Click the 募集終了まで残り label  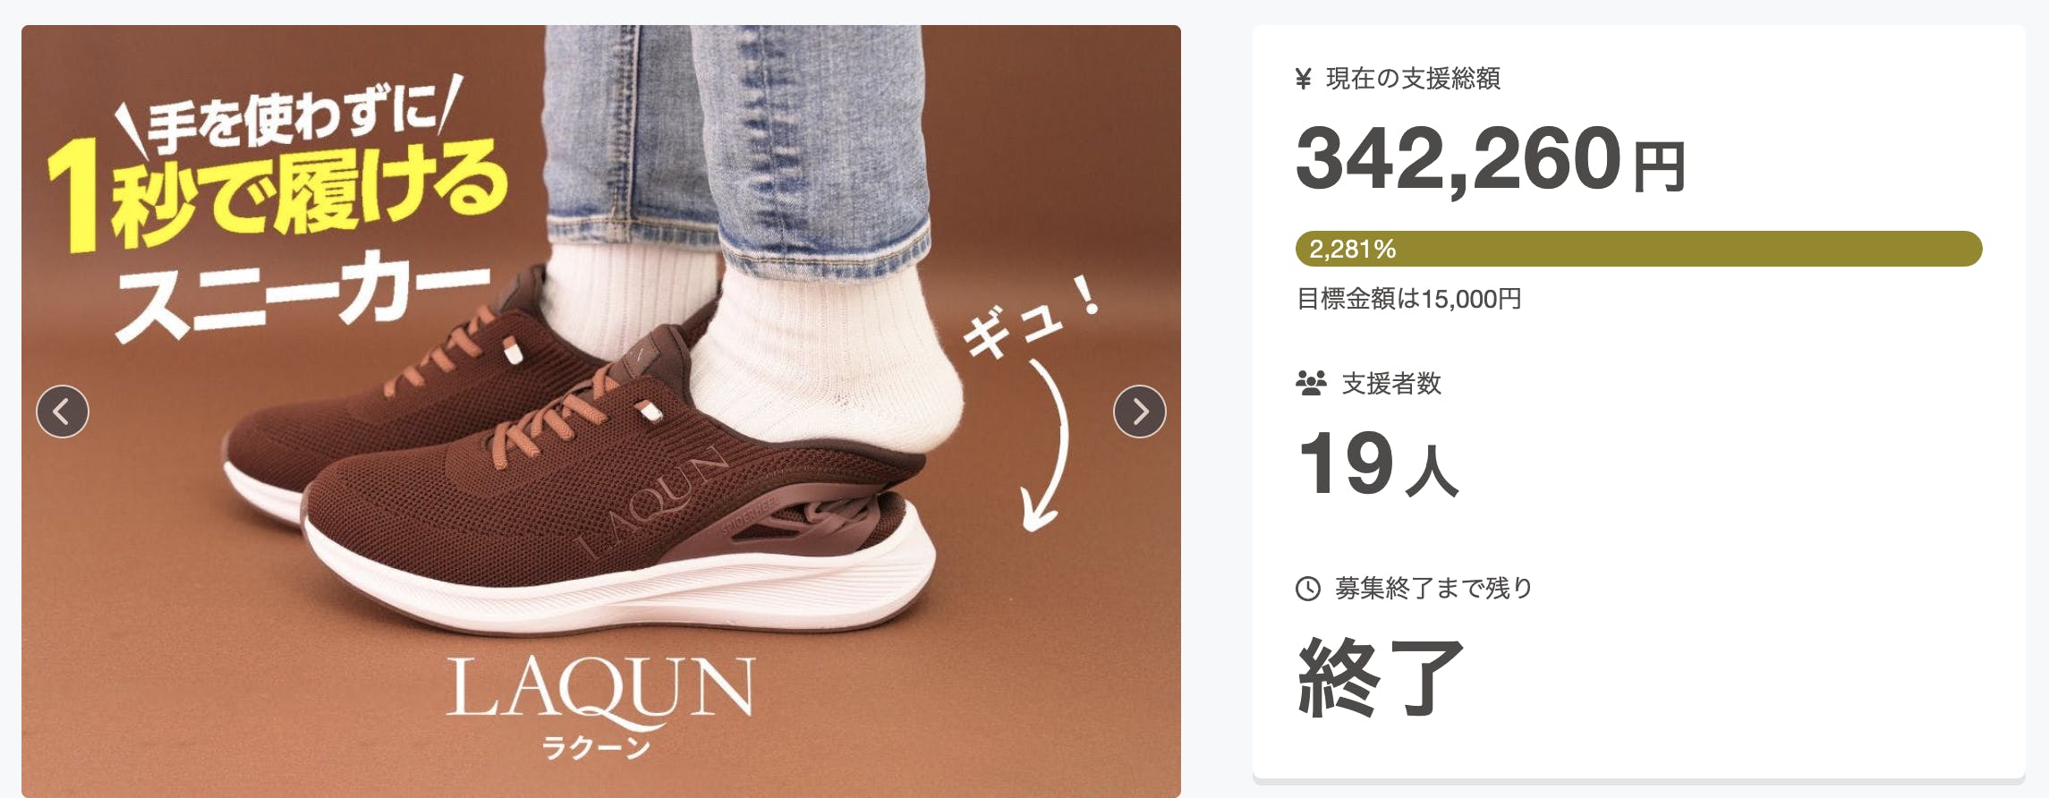click(1434, 589)
